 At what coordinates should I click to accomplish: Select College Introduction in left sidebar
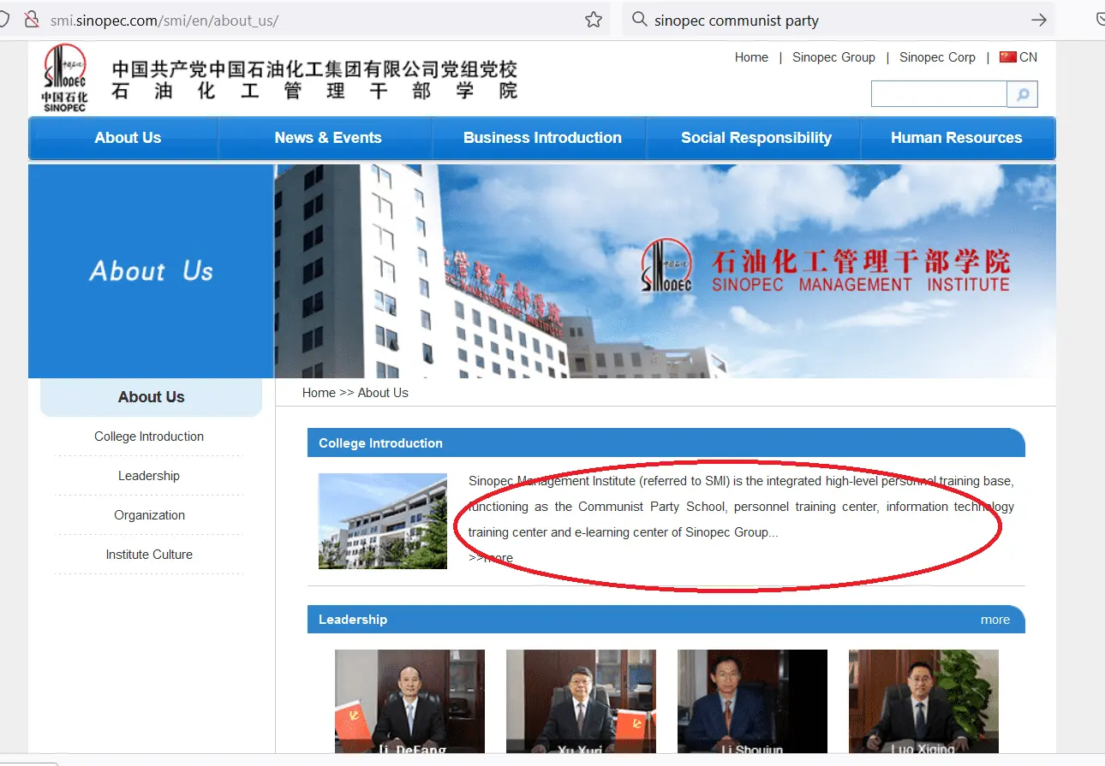(x=149, y=436)
